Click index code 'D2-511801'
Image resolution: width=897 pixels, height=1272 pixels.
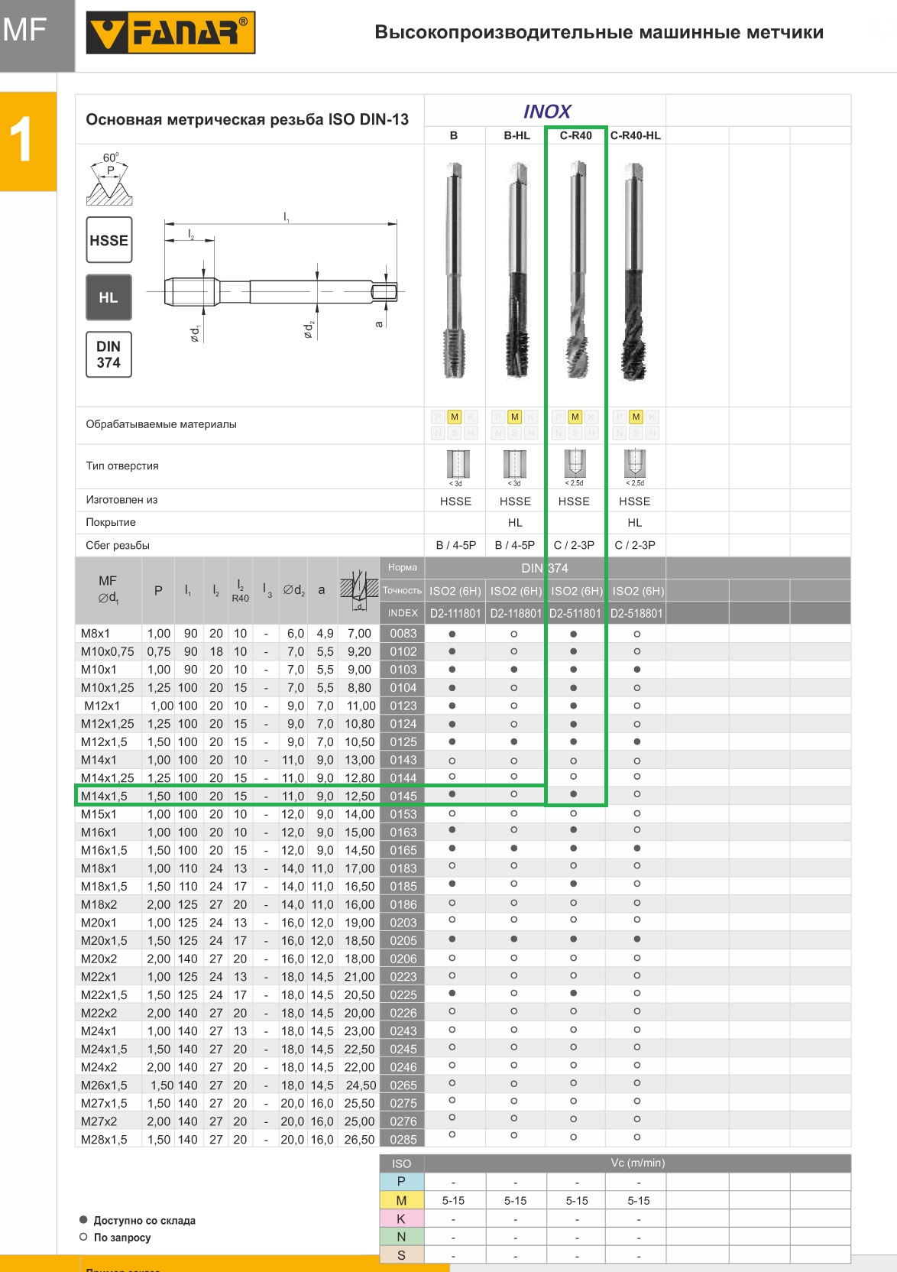tap(575, 613)
